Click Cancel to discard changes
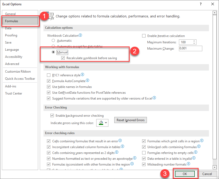Screen dimensions: 219x179 point(207,174)
